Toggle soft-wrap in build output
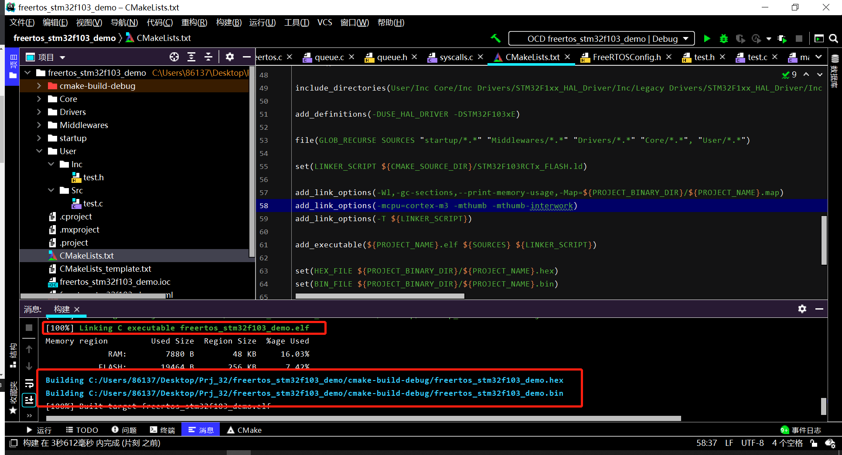The width and height of the screenshot is (842, 455). pyautogui.click(x=29, y=384)
